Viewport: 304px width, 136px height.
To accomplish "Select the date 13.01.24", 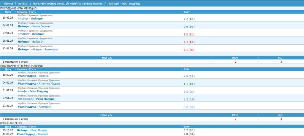I will pyautogui.click(x=8, y=48).
